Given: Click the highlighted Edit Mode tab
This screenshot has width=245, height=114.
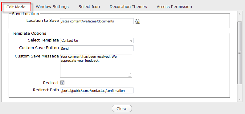Looking at the screenshot, I should click(16, 7).
